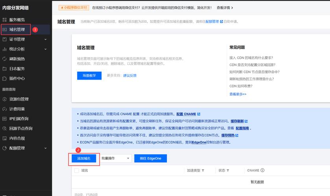
Task: Click the 插件中心 puzzle icon
Action: tap(4, 78)
